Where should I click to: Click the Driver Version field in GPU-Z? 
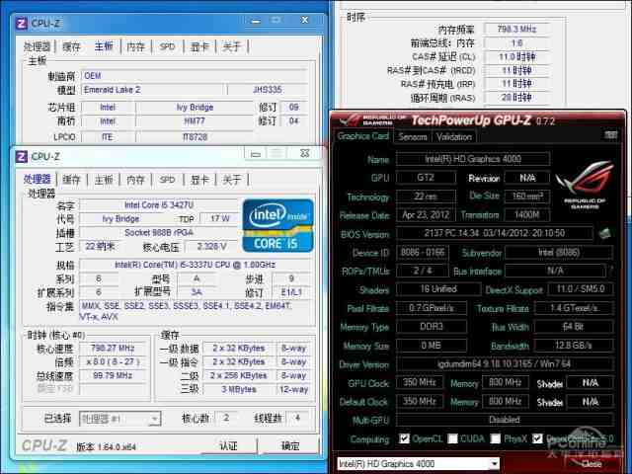pos(505,364)
